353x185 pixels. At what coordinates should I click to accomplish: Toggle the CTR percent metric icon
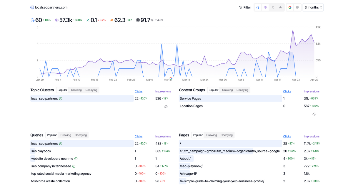(x=273, y=7)
